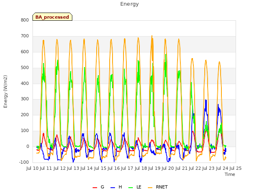The height and width of the screenshot is (195, 260).
Task: Click the Jul 25 x-axis date label
Action: pos(236,168)
